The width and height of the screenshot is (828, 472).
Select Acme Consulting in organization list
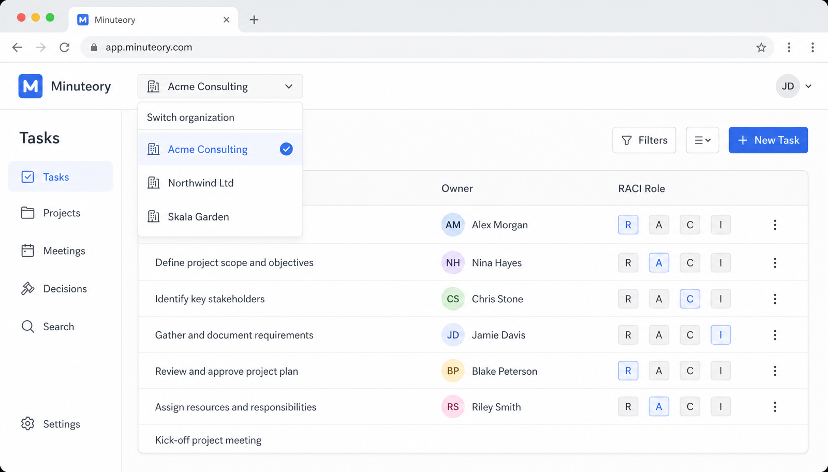(x=220, y=149)
